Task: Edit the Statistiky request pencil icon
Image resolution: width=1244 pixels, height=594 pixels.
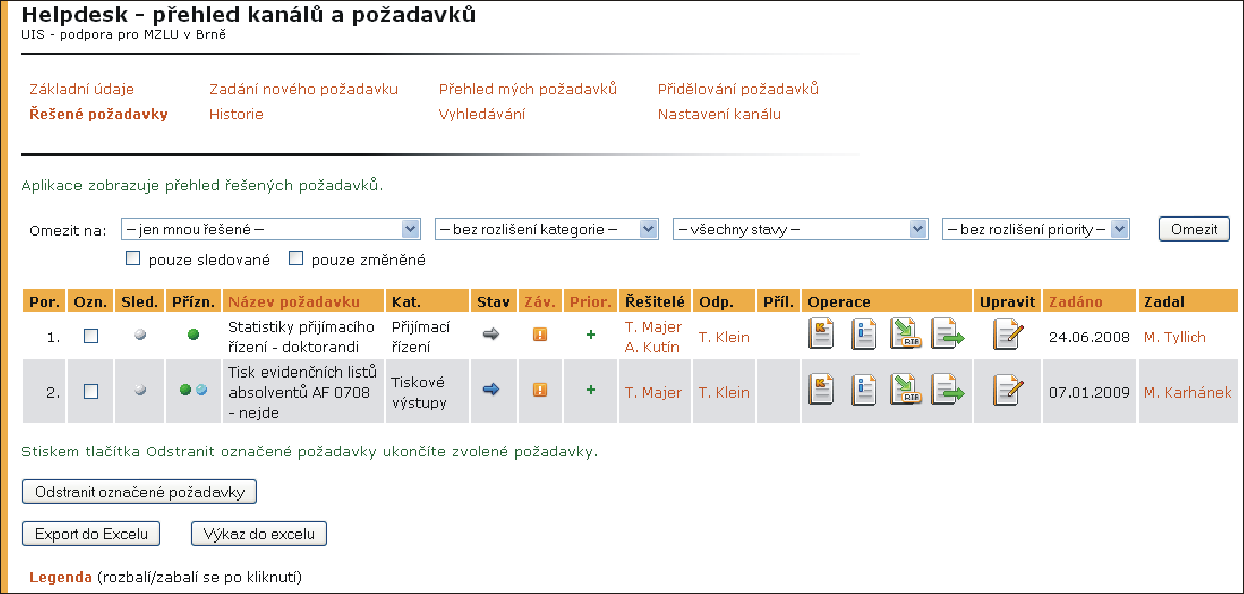Action: pyautogui.click(x=1007, y=333)
